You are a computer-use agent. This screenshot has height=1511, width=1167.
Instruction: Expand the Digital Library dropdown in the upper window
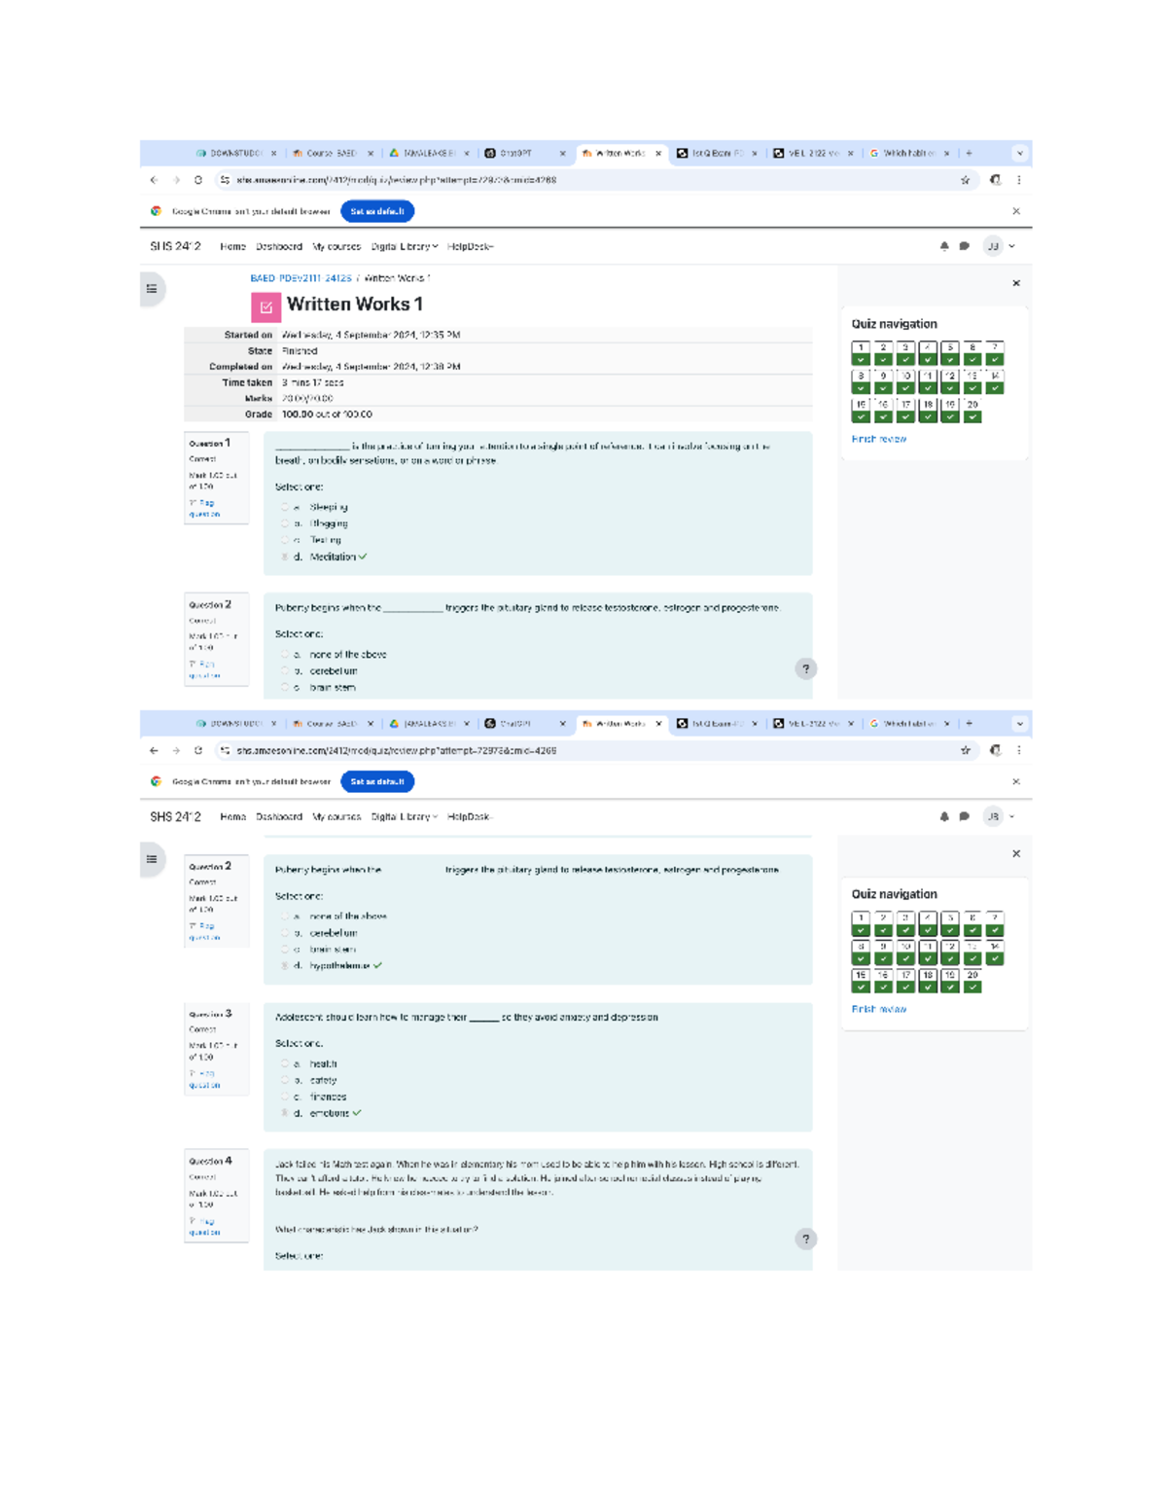coord(404,247)
